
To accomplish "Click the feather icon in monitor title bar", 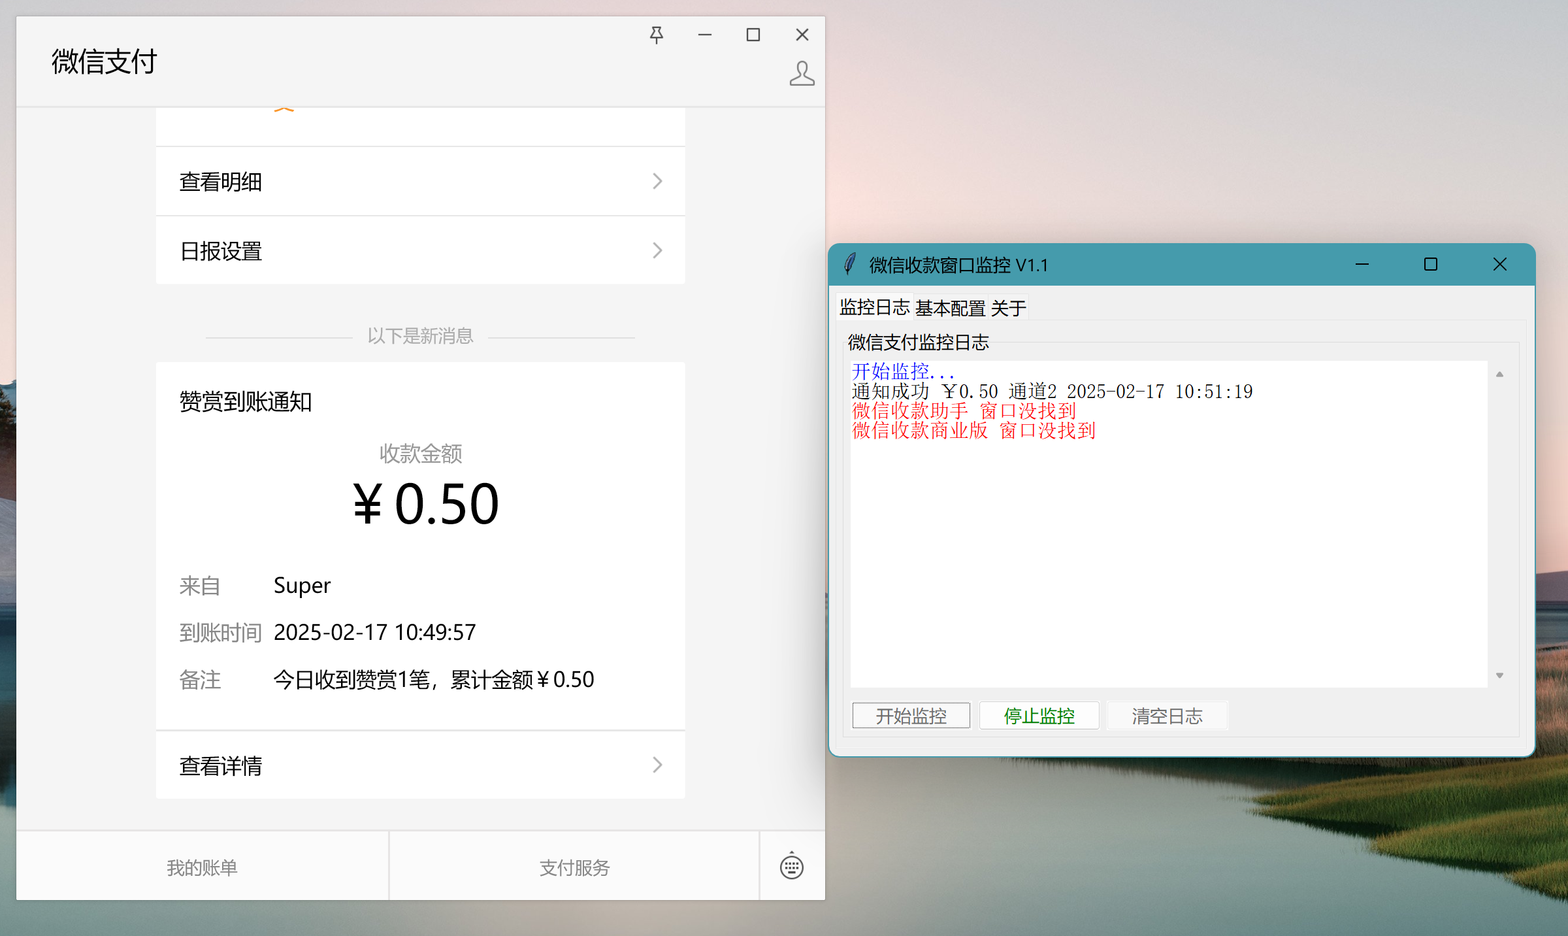I will [x=850, y=265].
